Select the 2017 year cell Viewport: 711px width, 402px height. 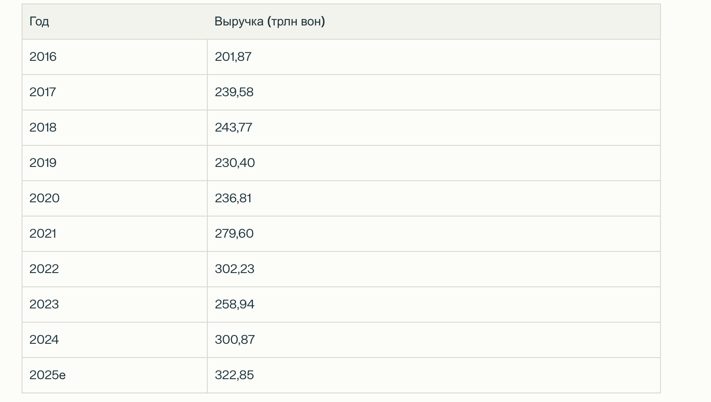43,92
